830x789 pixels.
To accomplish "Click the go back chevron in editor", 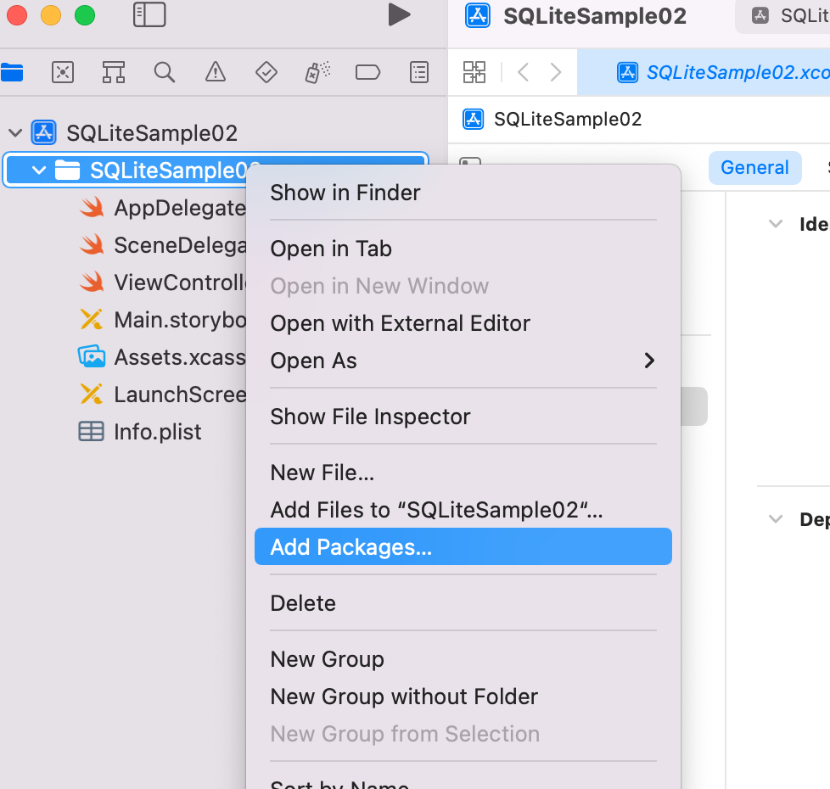I will click(x=524, y=72).
